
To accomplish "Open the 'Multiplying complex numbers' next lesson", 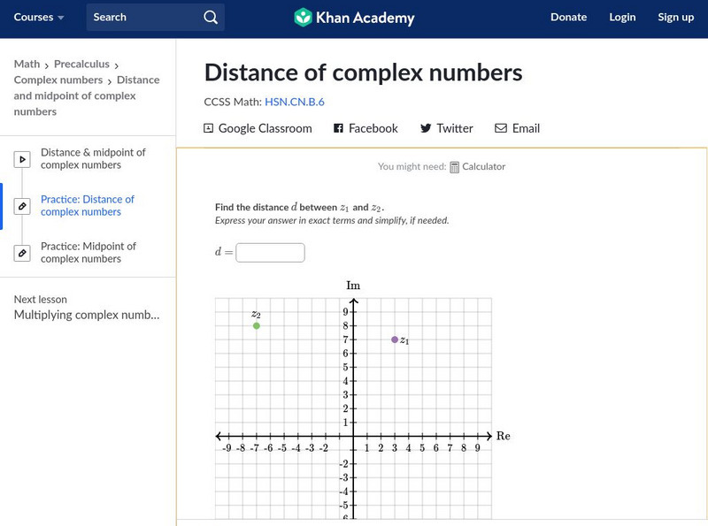I will point(85,315).
